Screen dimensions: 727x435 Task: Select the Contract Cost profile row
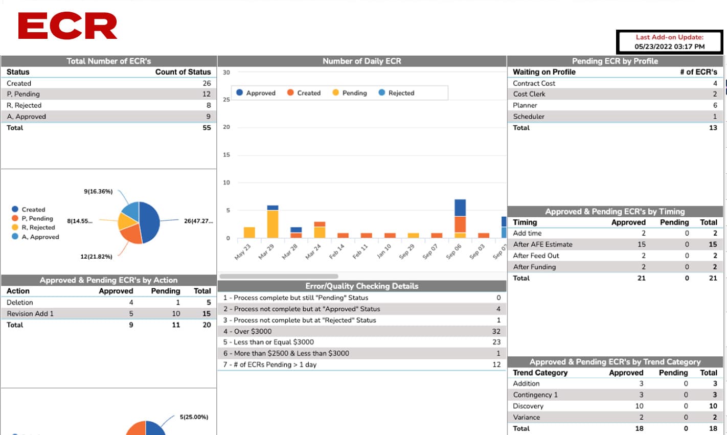pos(615,83)
